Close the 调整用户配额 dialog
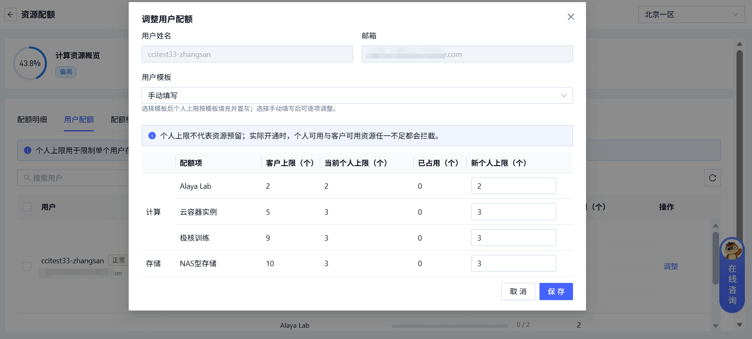Screen dimensions: 752x339 [570, 17]
